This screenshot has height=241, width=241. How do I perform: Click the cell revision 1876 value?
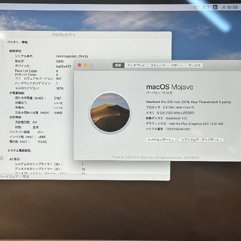pos(59,88)
